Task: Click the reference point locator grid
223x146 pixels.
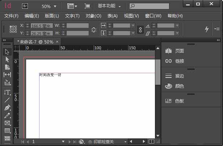Action: pyautogui.click(x=13, y=29)
